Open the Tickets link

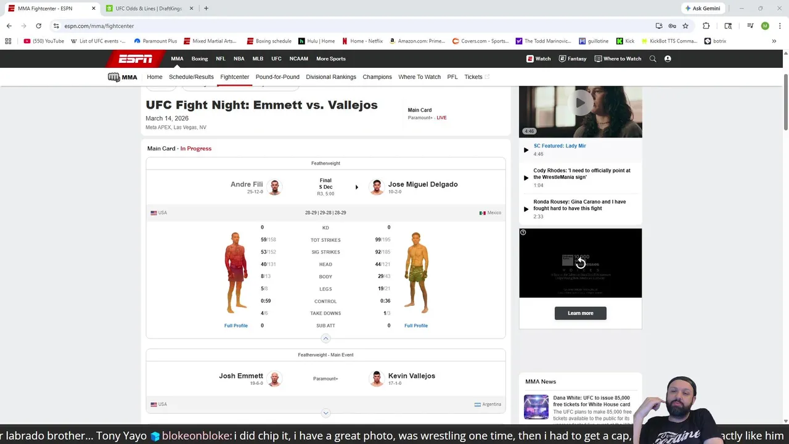click(476, 77)
